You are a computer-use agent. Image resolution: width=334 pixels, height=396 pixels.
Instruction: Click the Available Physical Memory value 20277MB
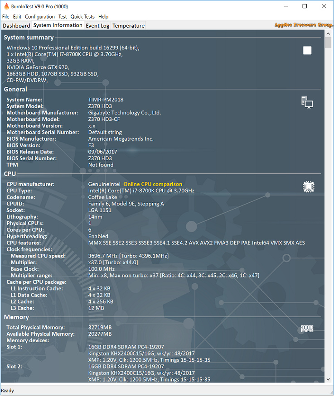tap(100, 334)
